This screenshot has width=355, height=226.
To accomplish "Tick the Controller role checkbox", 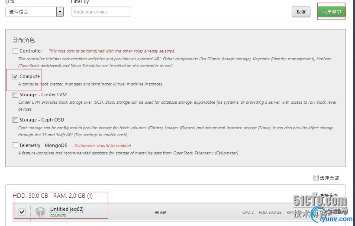I will [16, 51].
